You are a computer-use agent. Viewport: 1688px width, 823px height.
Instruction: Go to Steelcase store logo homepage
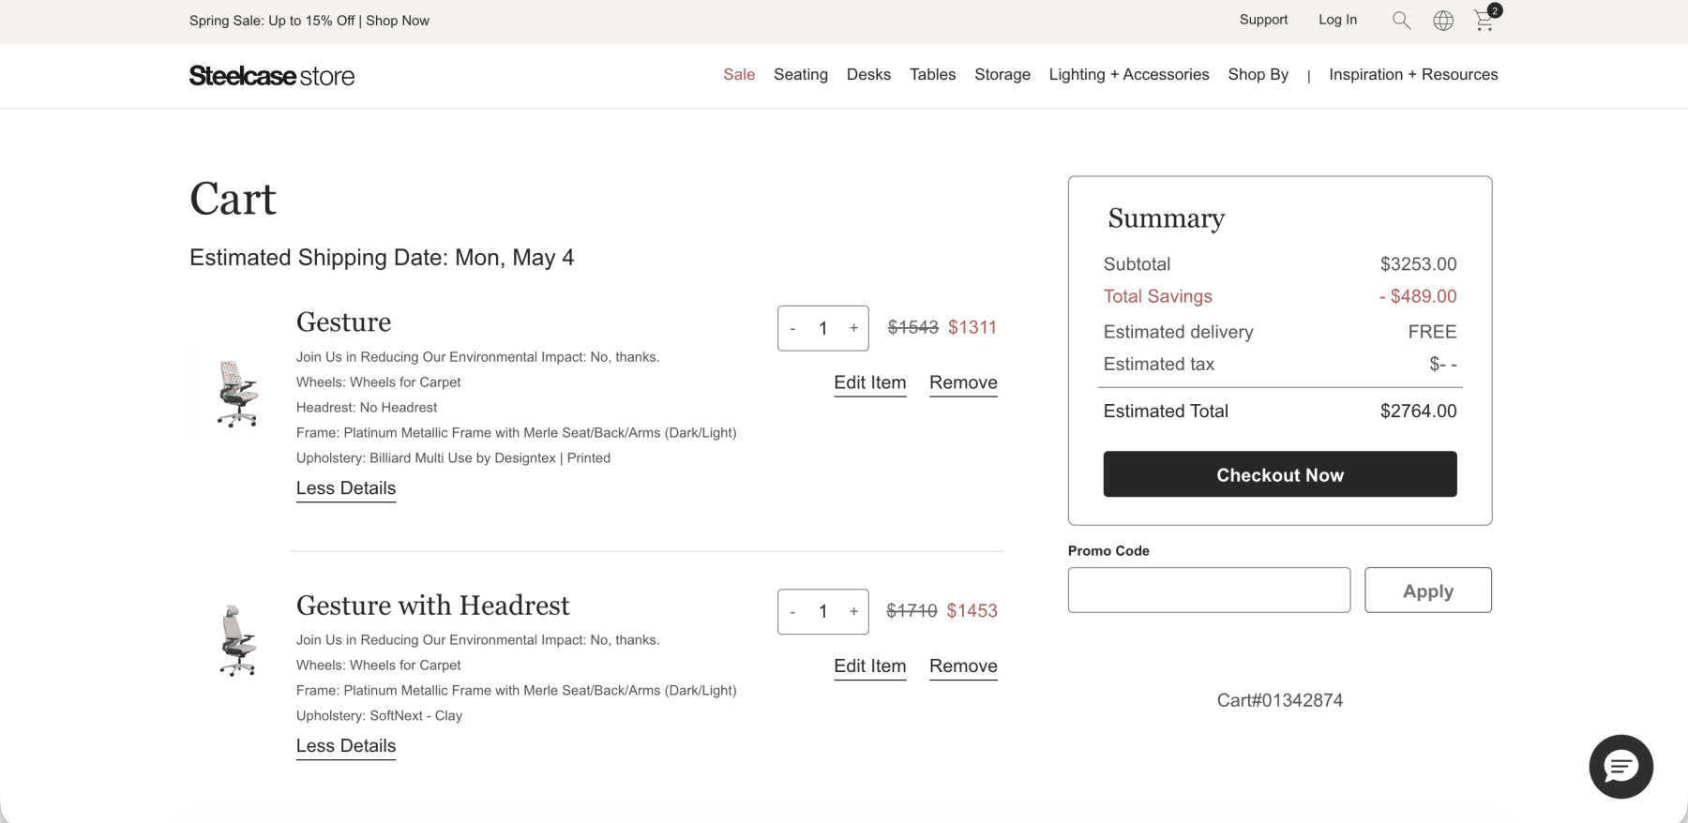[x=272, y=76]
